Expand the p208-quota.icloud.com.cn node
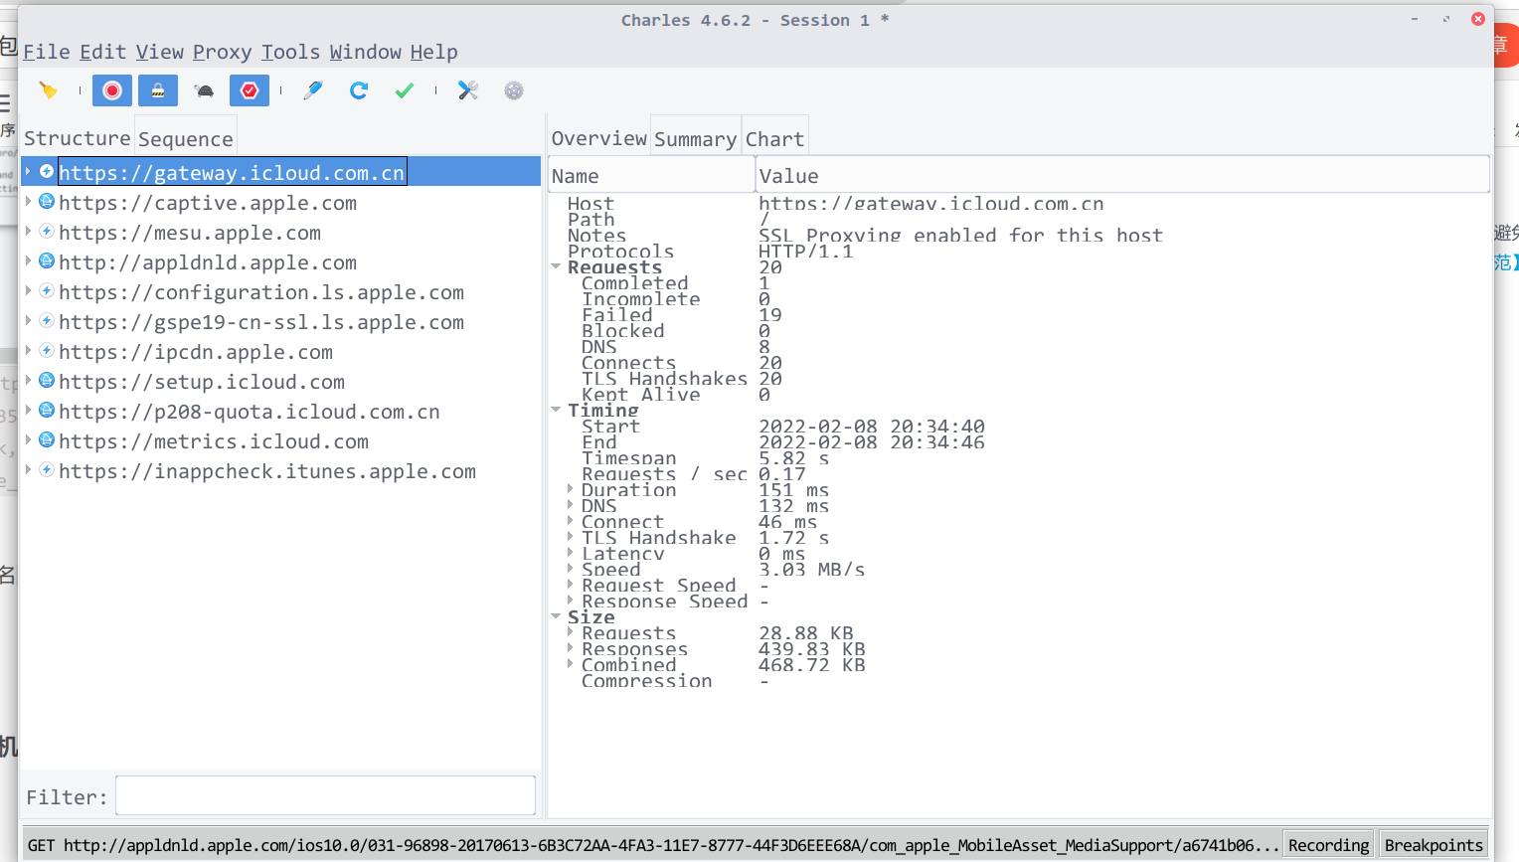1519x862 pixels. click(x=28, y=411)
